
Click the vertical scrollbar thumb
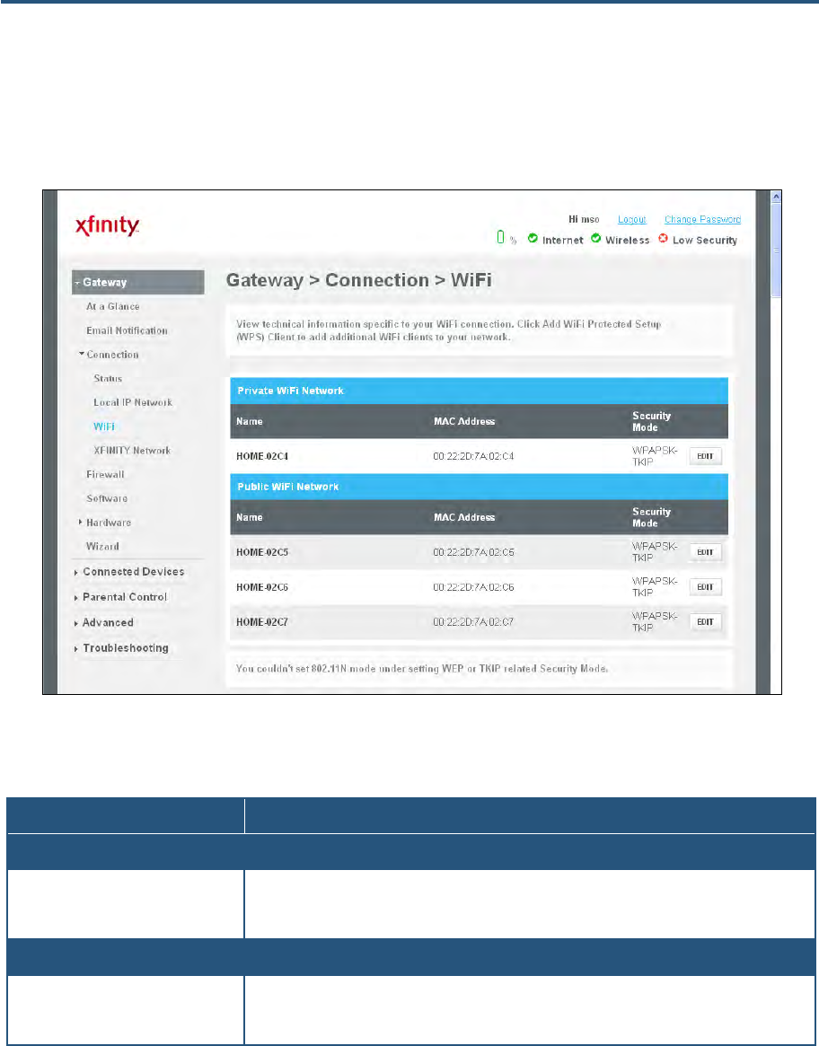[x=776, y=251]
